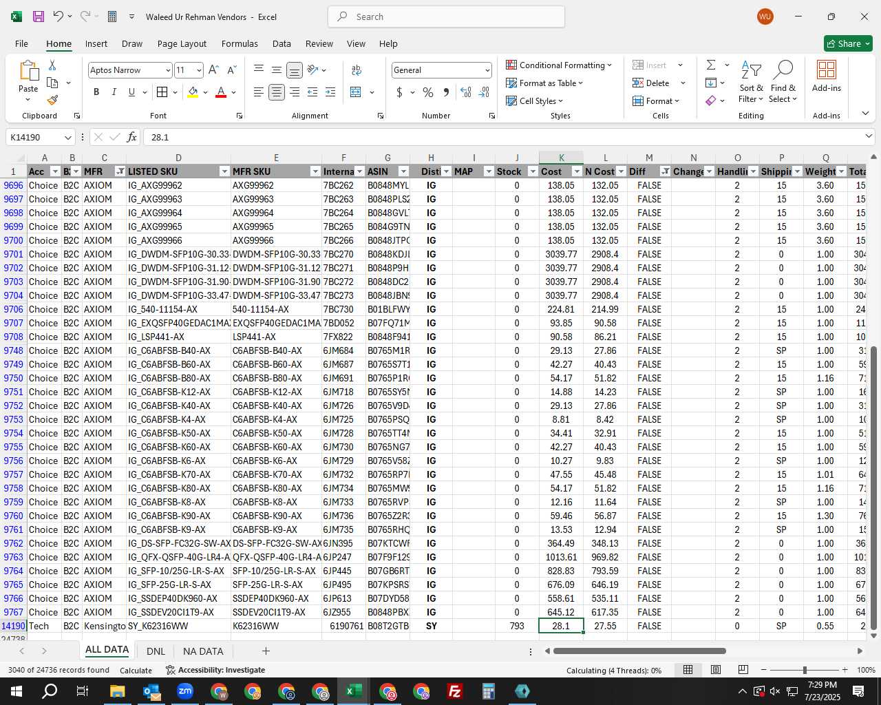Open Format as Table dropdown
Screen dimensions: 881x705
(x=544, y=83)
